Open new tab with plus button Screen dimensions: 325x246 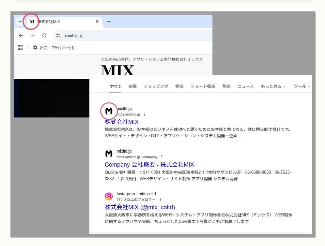[x=109, y=21]
